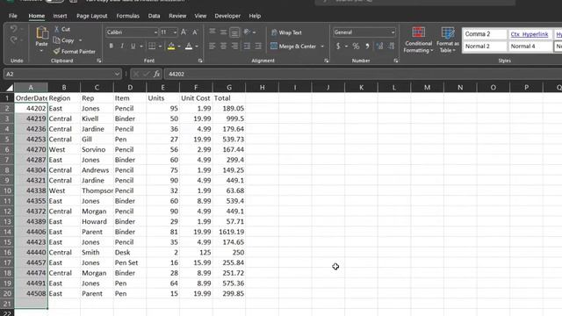This screenshot has width=562, height=316.
Task: Click the Redo arrow icon
Action: [13, 39]
